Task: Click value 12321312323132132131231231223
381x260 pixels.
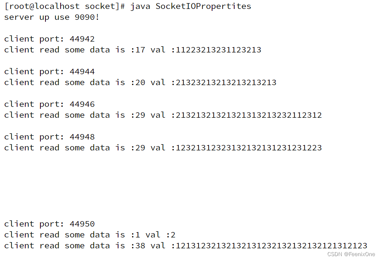Action: 249,148
